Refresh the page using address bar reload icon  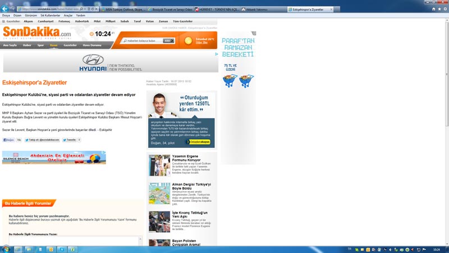tap(92, 9)
